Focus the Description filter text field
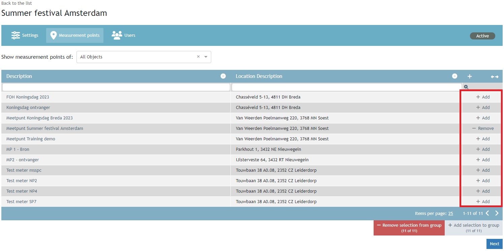 click(116, 87)
